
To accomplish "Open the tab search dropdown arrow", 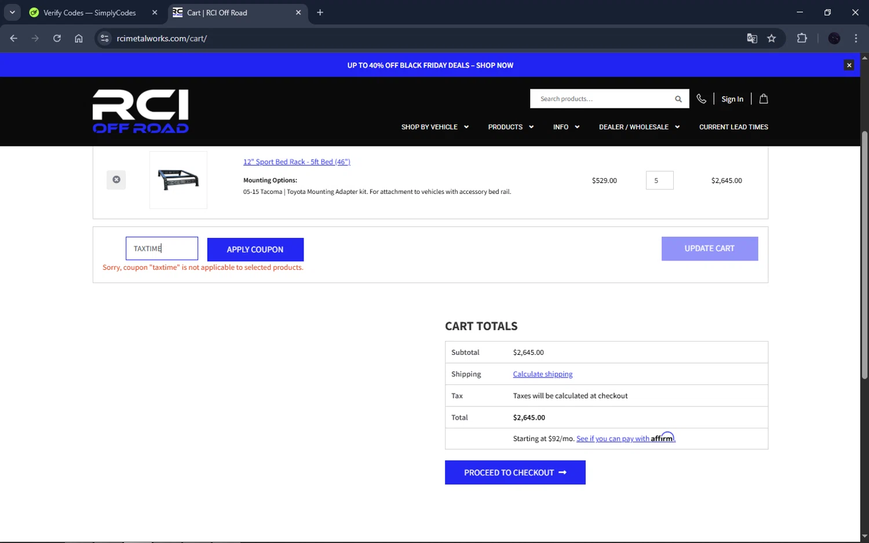I will click(12, 12).
